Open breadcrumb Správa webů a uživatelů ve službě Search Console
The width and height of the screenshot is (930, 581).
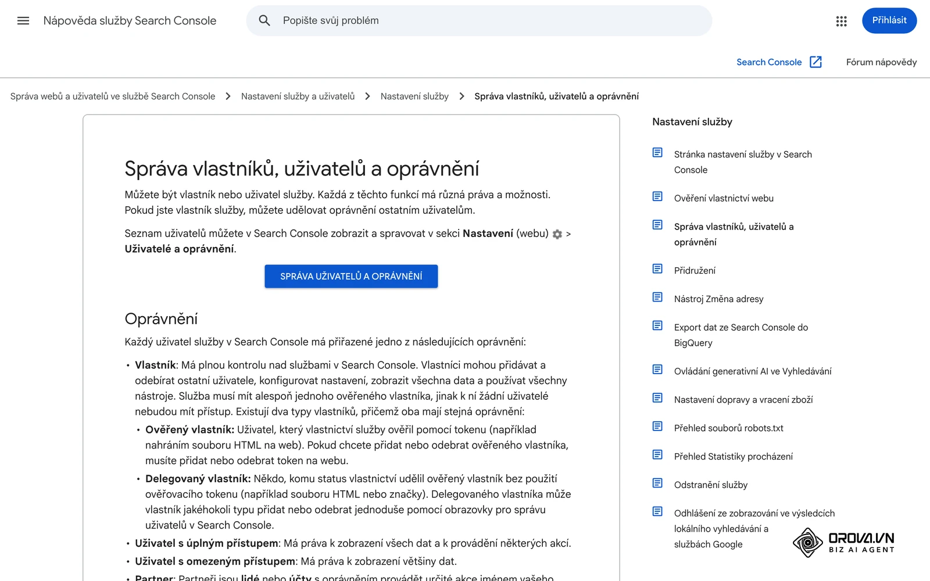(x=113, y=96)
